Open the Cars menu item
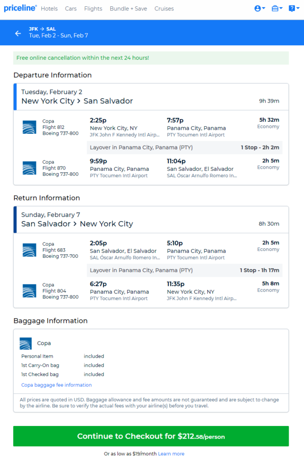This screenshot has width=304, height=463. [x=71, y=9]
